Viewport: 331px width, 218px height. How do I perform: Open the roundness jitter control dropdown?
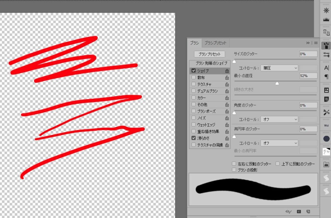tap(279, 143)
